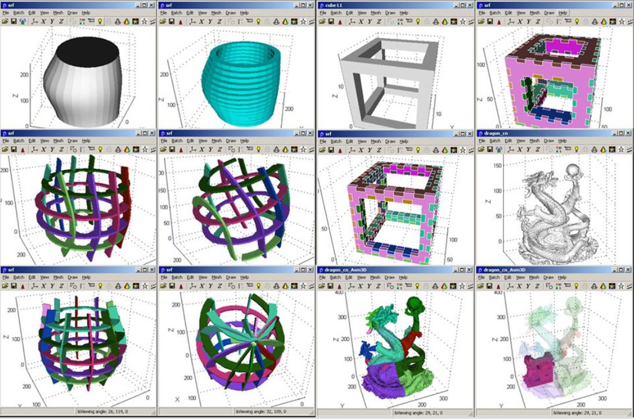Open File menu in cube L1 window
634x419 pixels.
[323, 13]
